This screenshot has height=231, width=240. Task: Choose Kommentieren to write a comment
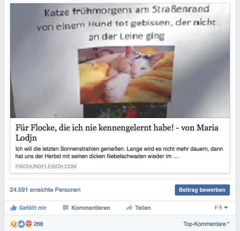pyautogui.click(x=90, y=208)
